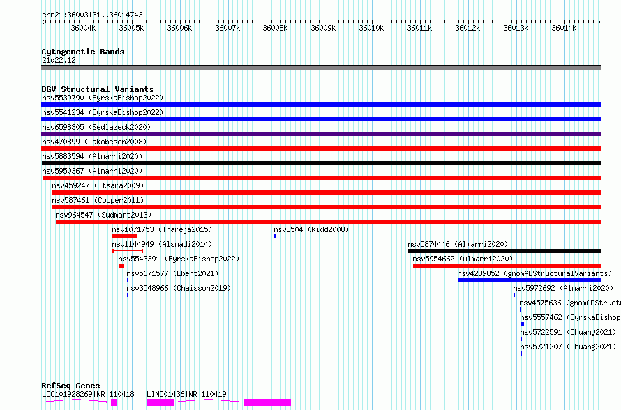621x410 pixels.
Task: Open variant nsv5543391 (ByrskaBishop2022) label
Action: point(179,259)
